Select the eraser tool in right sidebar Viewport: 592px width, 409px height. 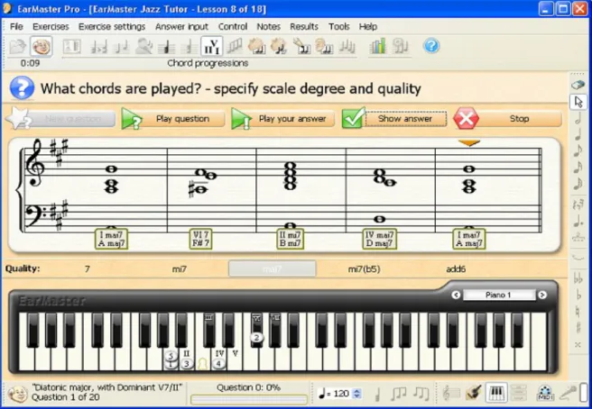click(x=578, y=85)
